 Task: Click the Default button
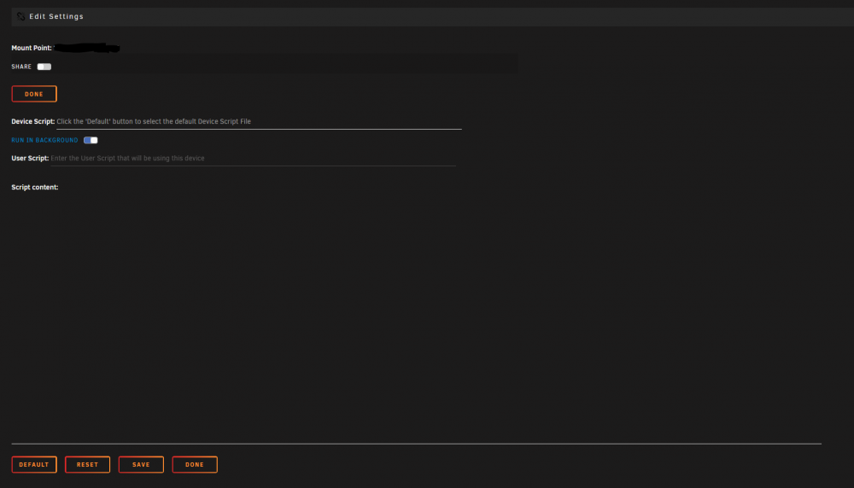(x=34, y=465)
